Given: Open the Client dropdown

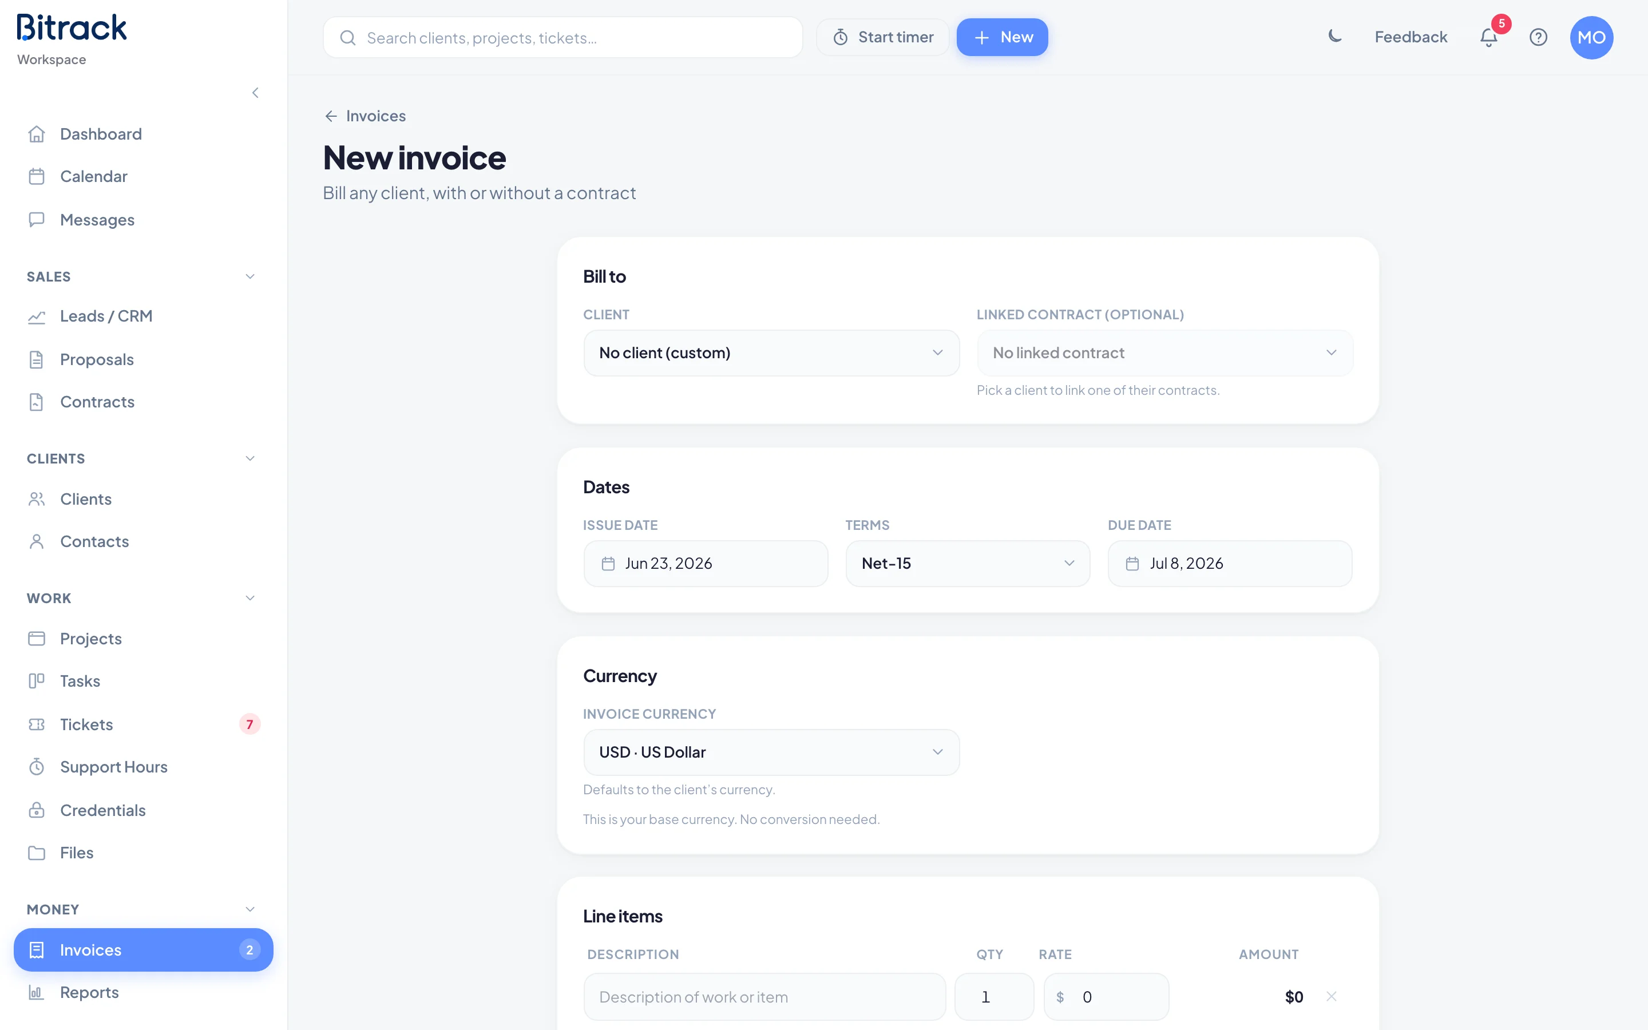Looking at the screenshot, I should (x=771, y=353).
